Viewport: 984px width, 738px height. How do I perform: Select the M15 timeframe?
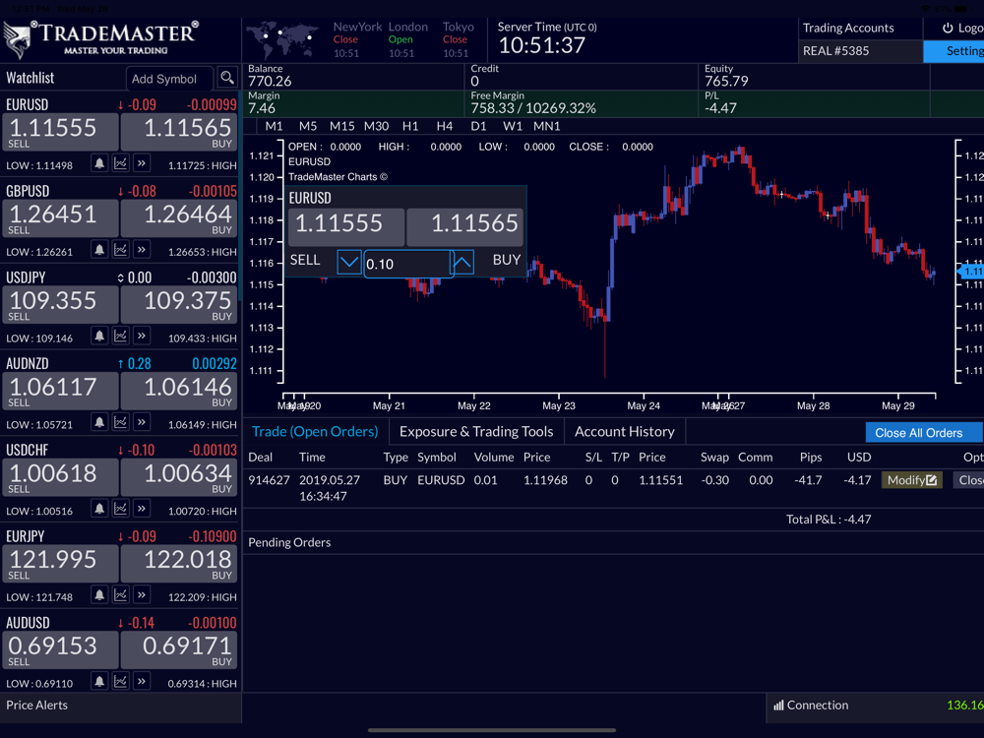342,126
